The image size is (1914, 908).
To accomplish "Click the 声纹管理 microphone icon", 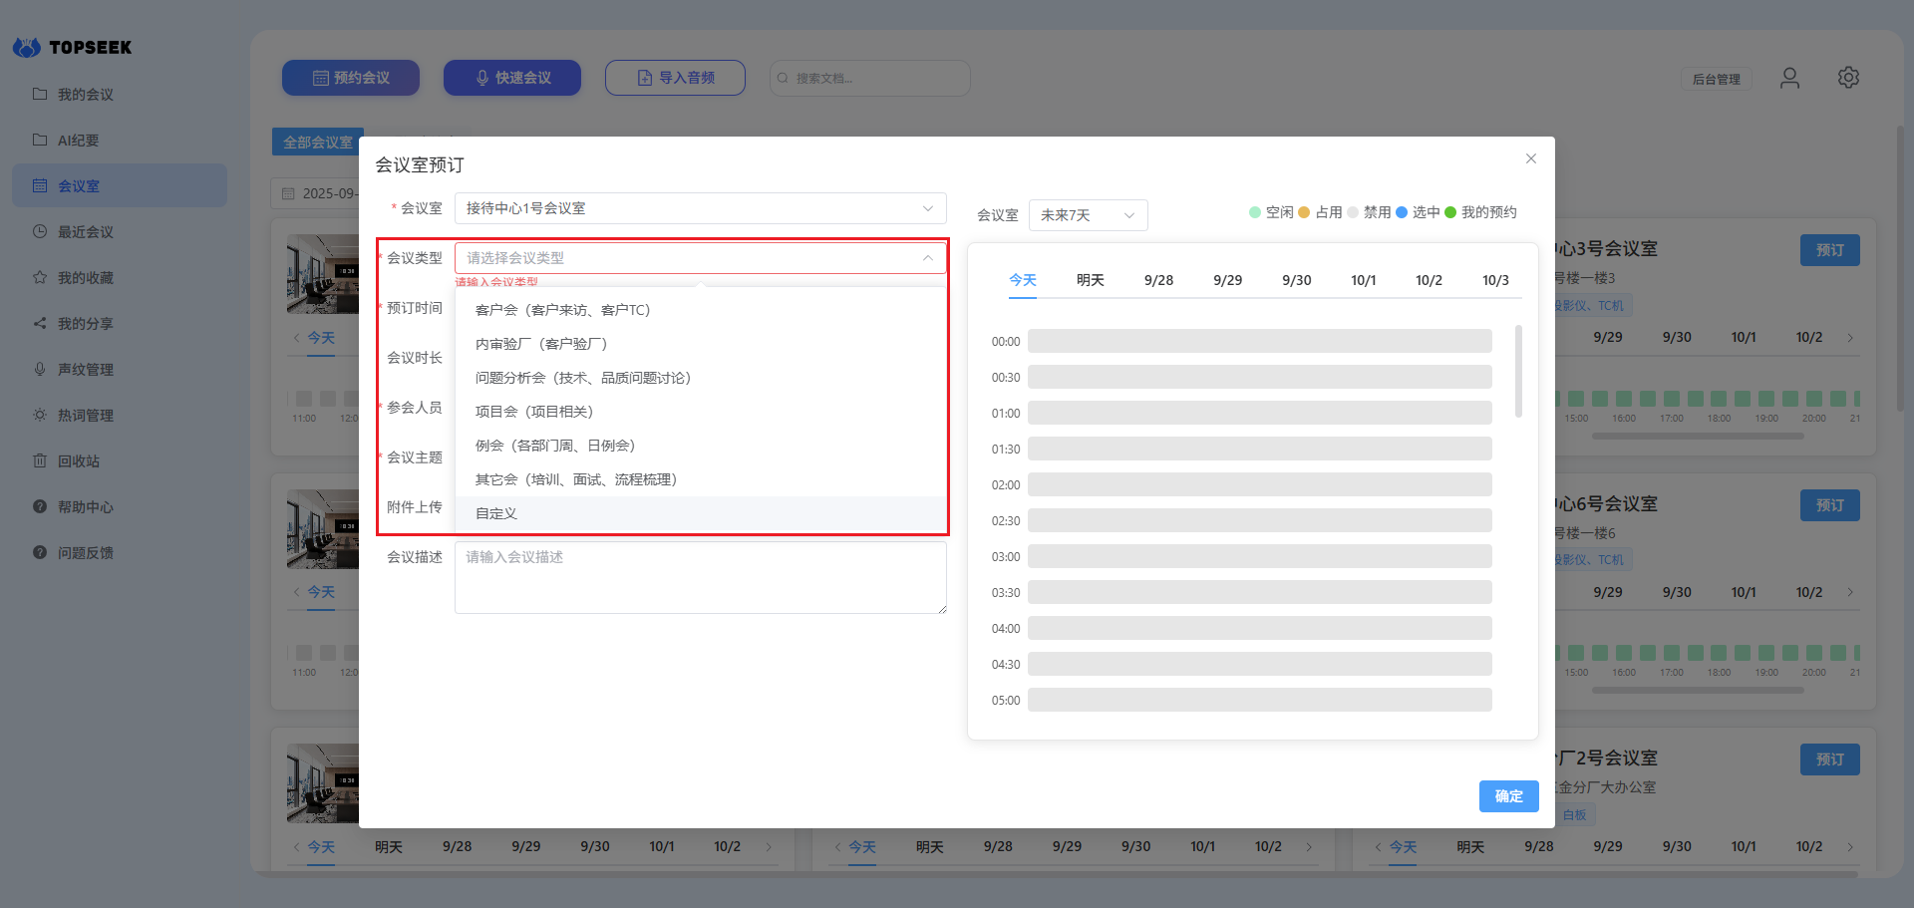I will 40,369.
